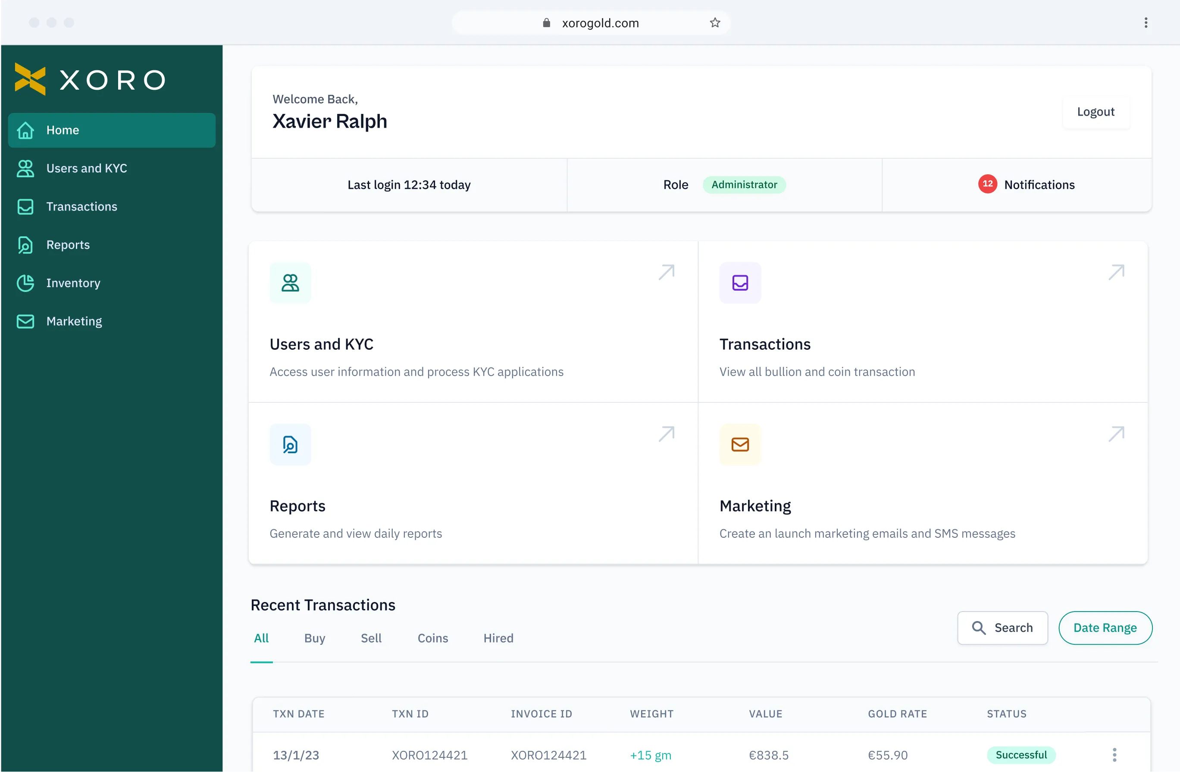Click the Search button in transactions

point(1001,627)
